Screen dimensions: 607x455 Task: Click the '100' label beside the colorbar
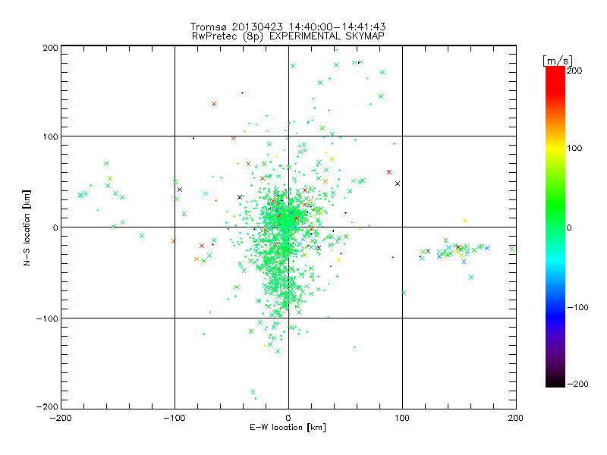(574, 148)
